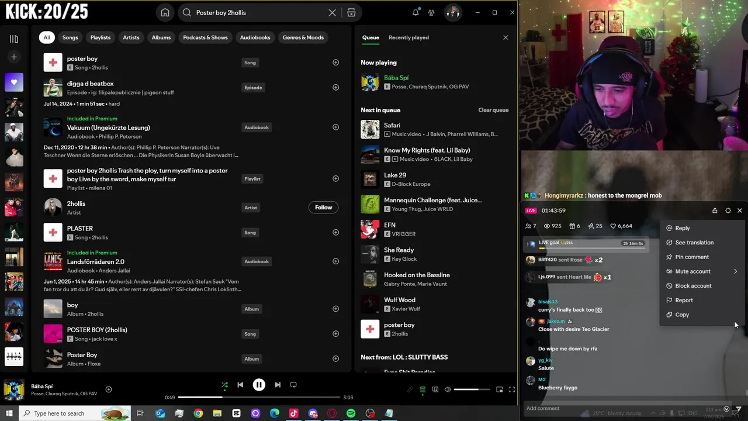This screenshot has width=748, height=421.
Task: Open Connect to a device
Action: point(435,389)
